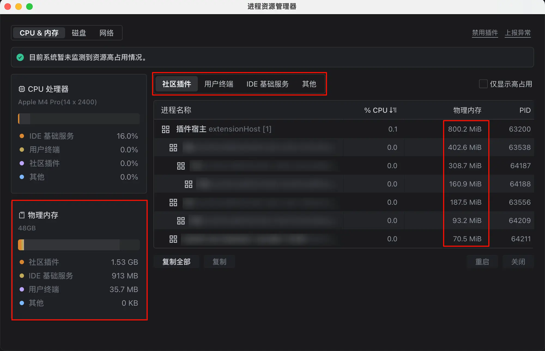Click grid icon of process PID 63556
This screenshot has height=351, width=545.
(173, 203)
